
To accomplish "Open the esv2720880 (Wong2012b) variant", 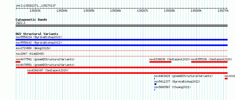I will pyautogui.click(x=33, y=48).
